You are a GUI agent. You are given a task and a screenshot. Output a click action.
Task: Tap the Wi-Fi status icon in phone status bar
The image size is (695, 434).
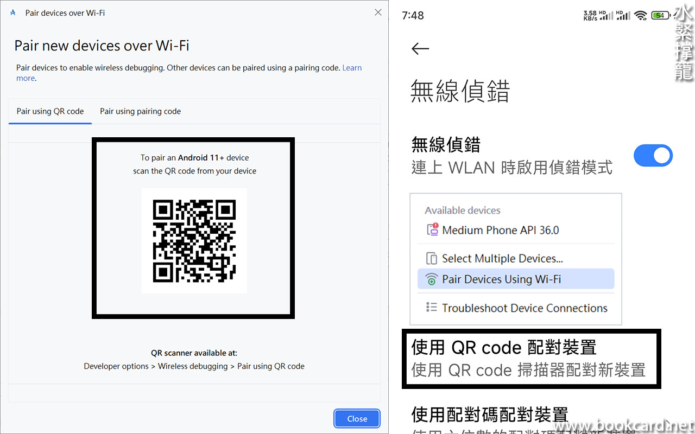[x=641, y=15]
